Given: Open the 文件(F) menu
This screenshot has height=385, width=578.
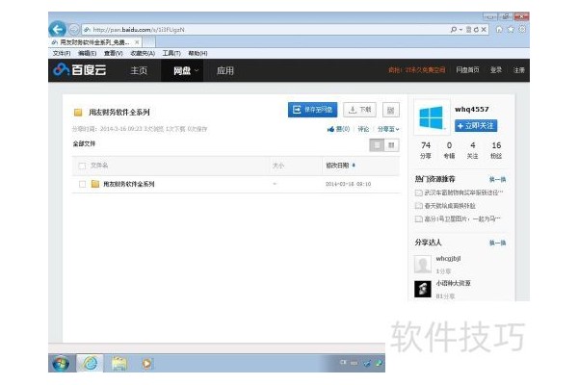Looking at the screenshot, I should click(62, 54).
